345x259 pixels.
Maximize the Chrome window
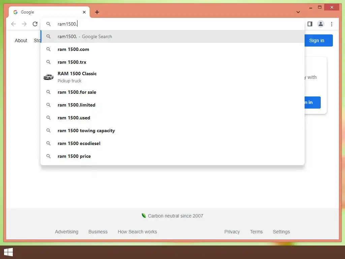pyautogui.click(x=320, y=7)
